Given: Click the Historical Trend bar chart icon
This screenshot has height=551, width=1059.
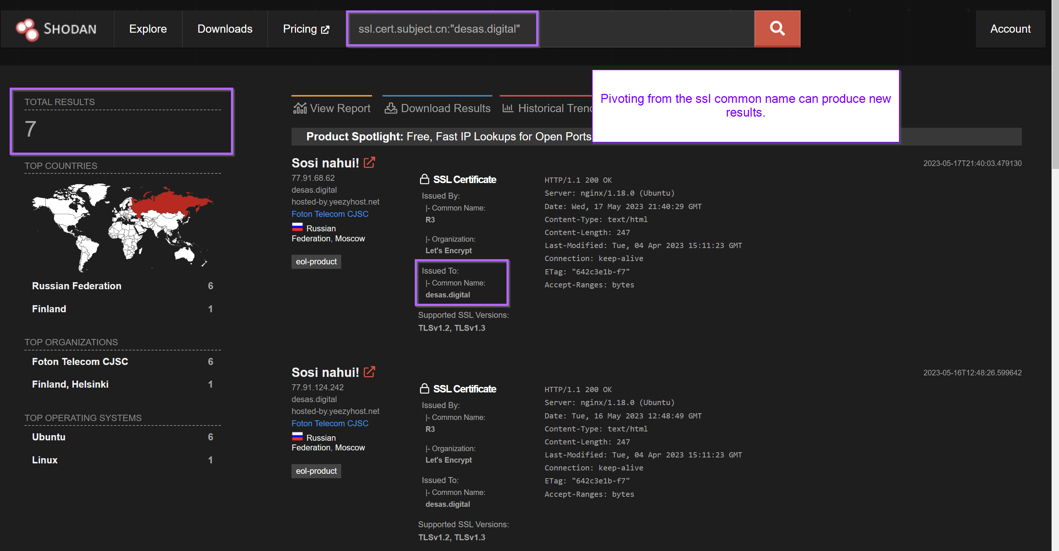Looking at the screenshot, I should [x=508, y=108].
